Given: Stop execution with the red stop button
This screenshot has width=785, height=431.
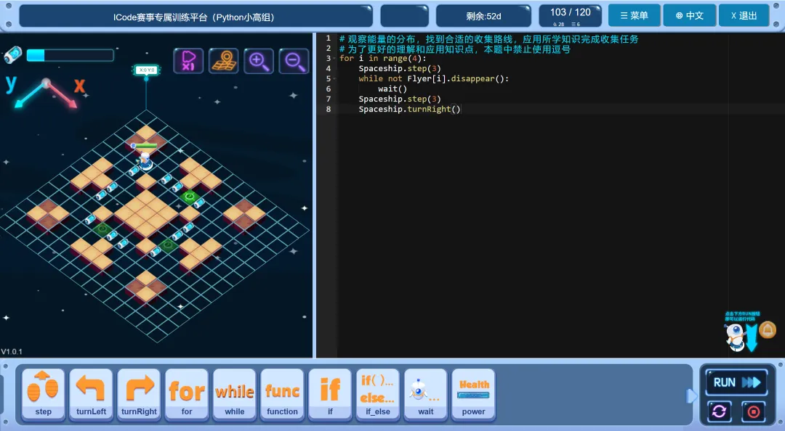Looking at the screenshot, I should (x=753, y=411).
